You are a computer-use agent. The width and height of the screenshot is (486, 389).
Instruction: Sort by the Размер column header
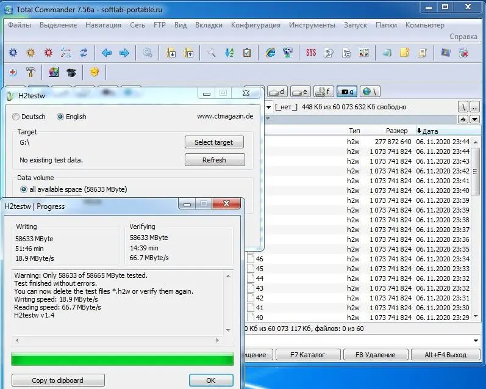(396, 131)
